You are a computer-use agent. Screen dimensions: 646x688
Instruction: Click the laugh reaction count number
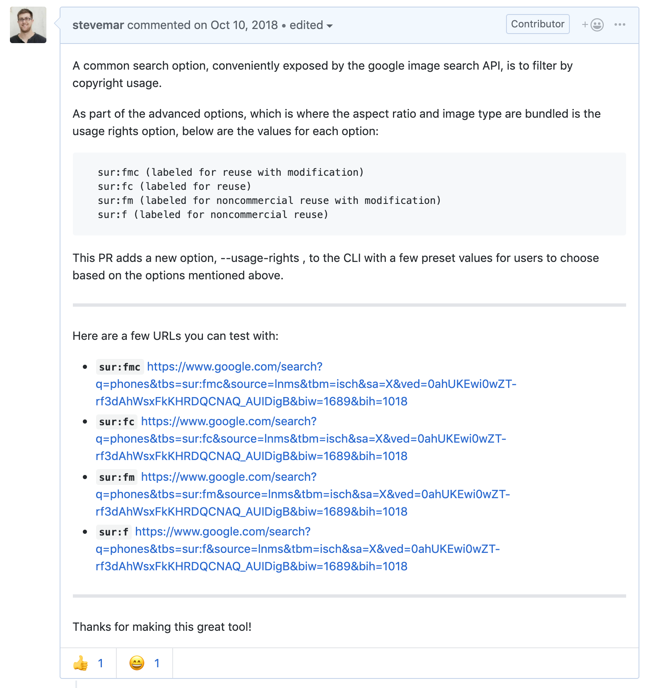[157, 664]
